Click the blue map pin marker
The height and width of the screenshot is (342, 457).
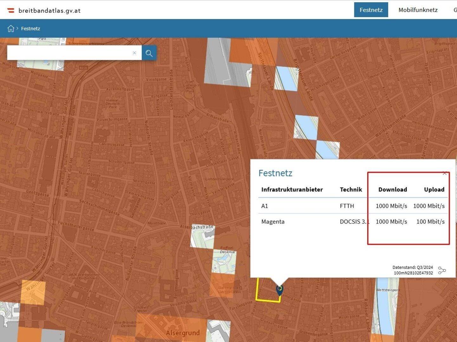coord(279,290)
